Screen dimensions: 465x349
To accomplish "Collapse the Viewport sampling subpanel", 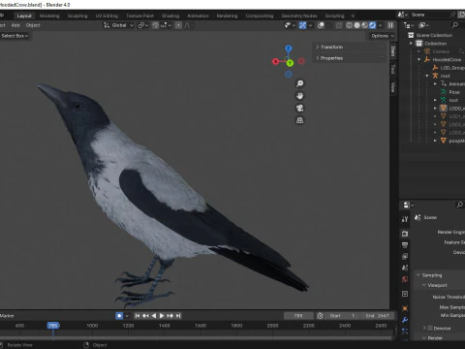I will coord(424,285).
